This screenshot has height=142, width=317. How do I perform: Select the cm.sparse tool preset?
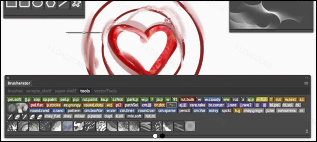click(167, 110)
